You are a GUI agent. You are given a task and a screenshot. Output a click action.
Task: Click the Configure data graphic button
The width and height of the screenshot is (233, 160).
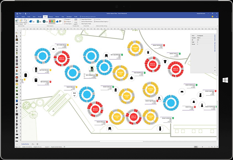pos(68,21)
